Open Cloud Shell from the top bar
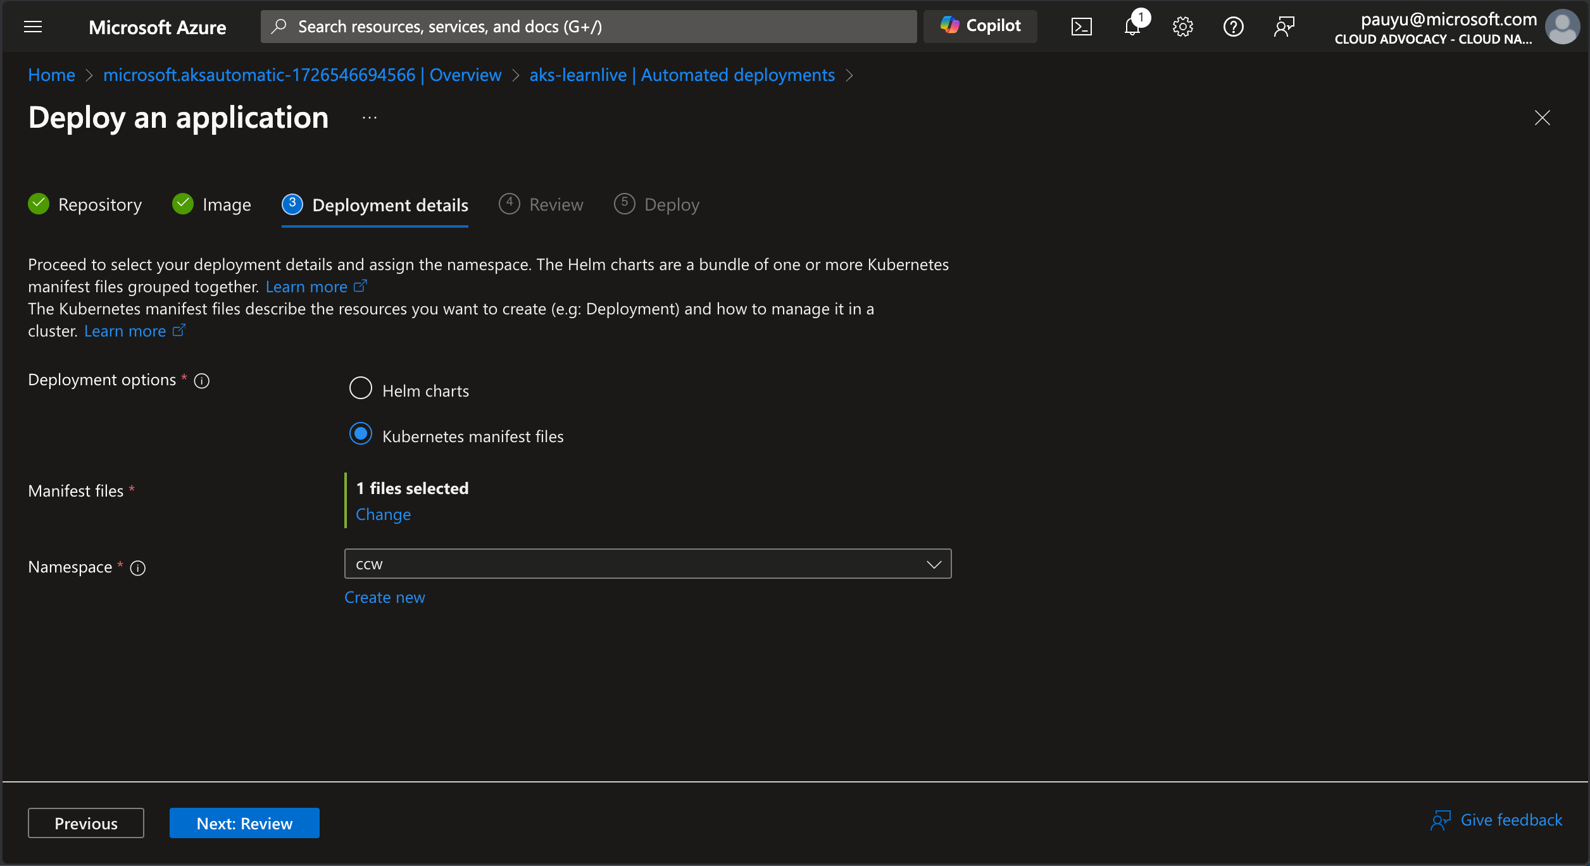Screen dimensions: 1590x866 1081,27
